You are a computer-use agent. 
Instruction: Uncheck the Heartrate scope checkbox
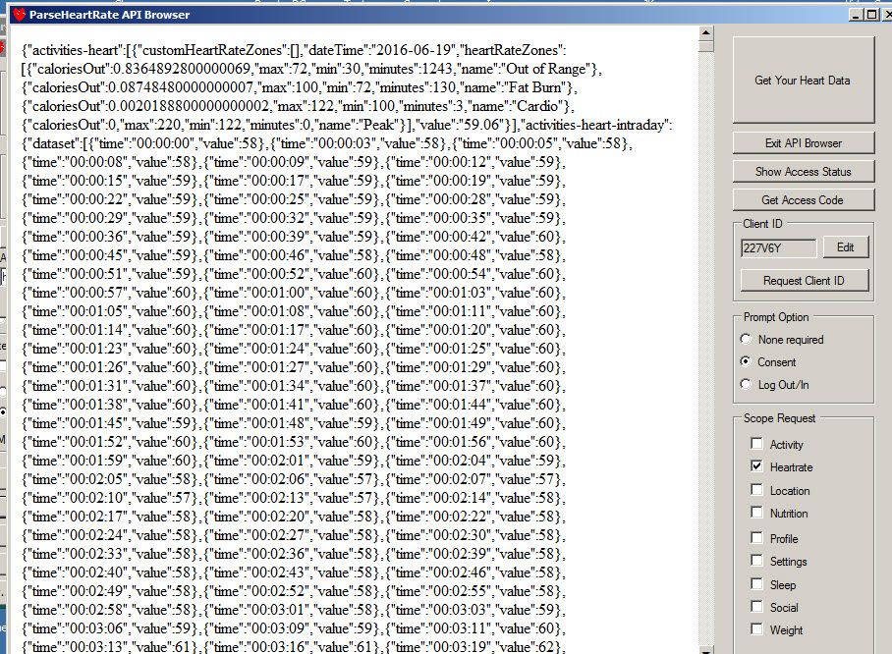click(756, 466)
